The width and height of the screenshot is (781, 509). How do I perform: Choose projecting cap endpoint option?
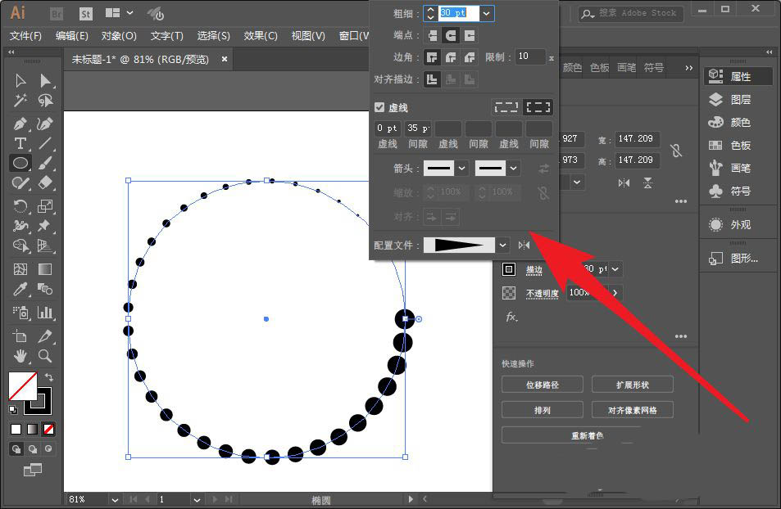pyautogui.click(x=470, y=35)
